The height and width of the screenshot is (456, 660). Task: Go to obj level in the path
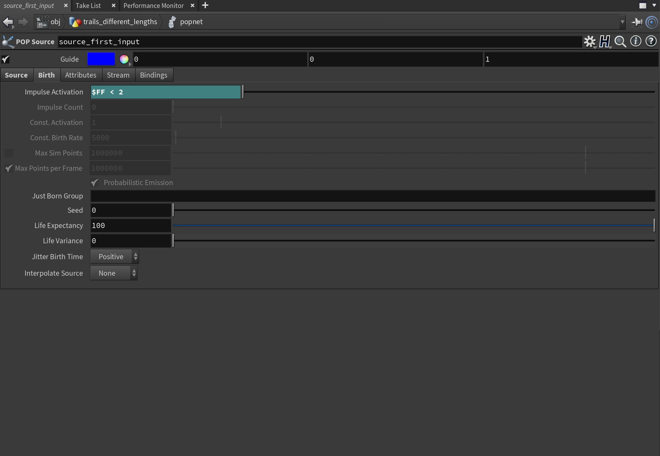55,22
